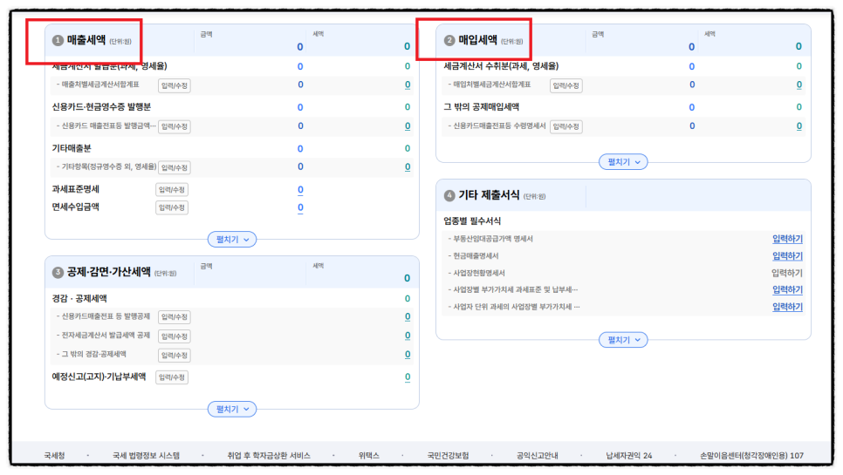This screenshot has width=843, height=475.
Task: Open the 취업 후 학자금상환 서비스 footer link
Action: pyautogui.click(x=268, y=456)
